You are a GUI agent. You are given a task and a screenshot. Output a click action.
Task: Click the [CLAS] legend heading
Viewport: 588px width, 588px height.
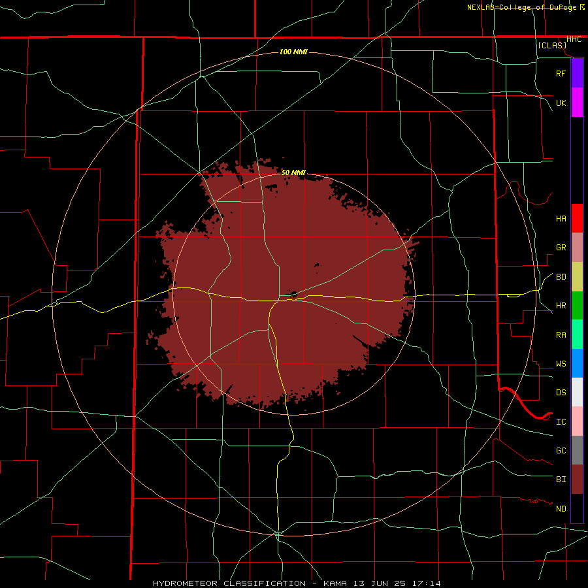[552, 46]
